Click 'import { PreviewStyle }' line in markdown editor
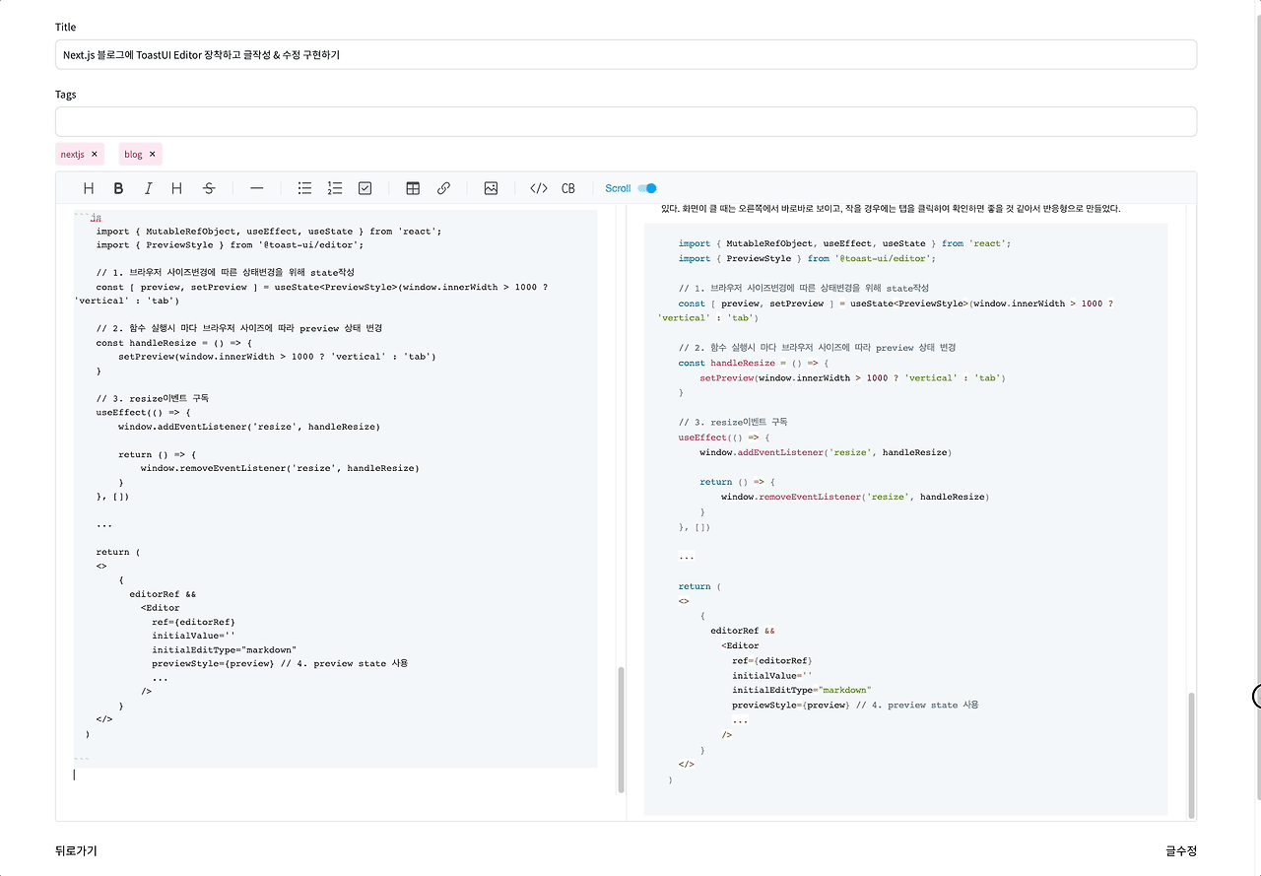Viewport: 1261px width, 876px height. pyautogui.click(x=230, y=244)
